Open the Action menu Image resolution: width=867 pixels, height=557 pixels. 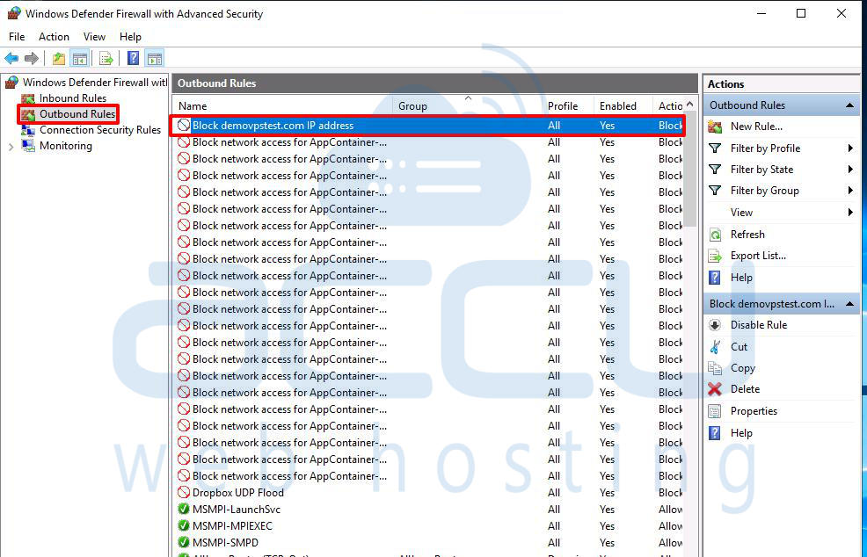tap(54, 37)
